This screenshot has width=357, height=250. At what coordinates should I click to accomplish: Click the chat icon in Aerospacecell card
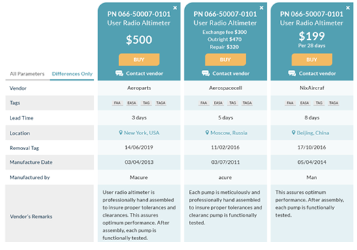click(205, 73)
